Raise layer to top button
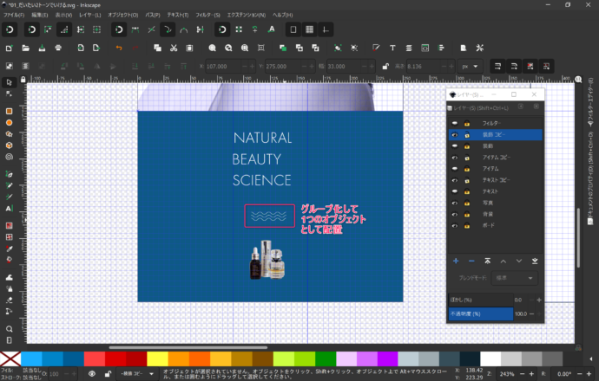The image size is (599, 381). click(488, 261)
